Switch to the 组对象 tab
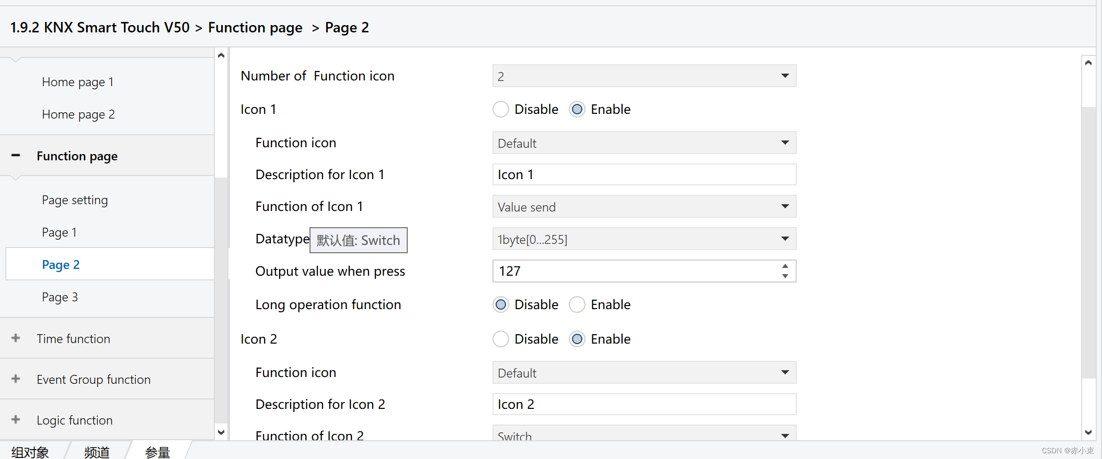 click(x=30, y=452)
